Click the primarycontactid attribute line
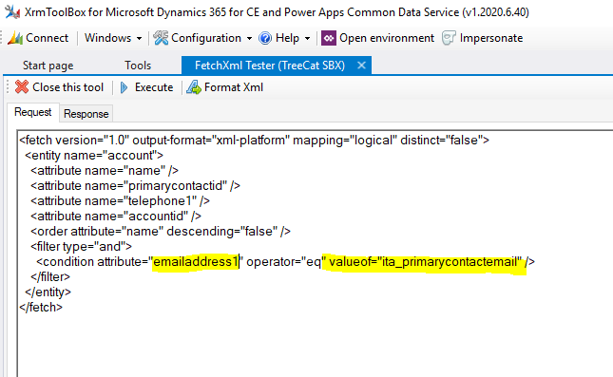Image resolution: width=613 pixels, height=377 pixels. pos(135,185)
